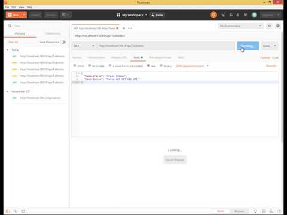Click the Beautify link

(271, 66)
